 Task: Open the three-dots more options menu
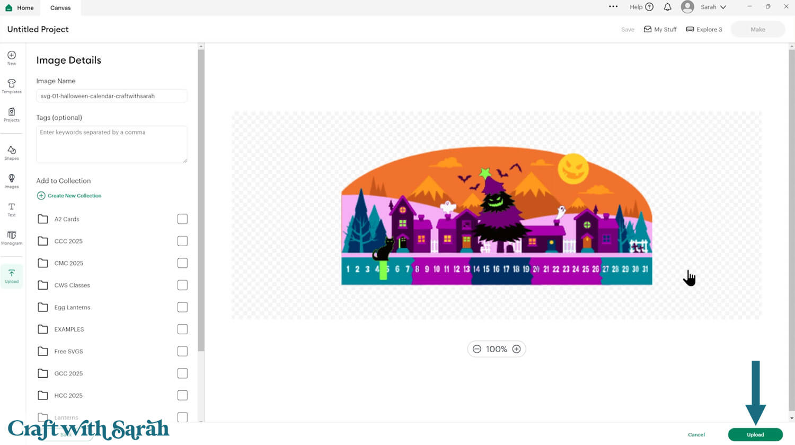613,7
